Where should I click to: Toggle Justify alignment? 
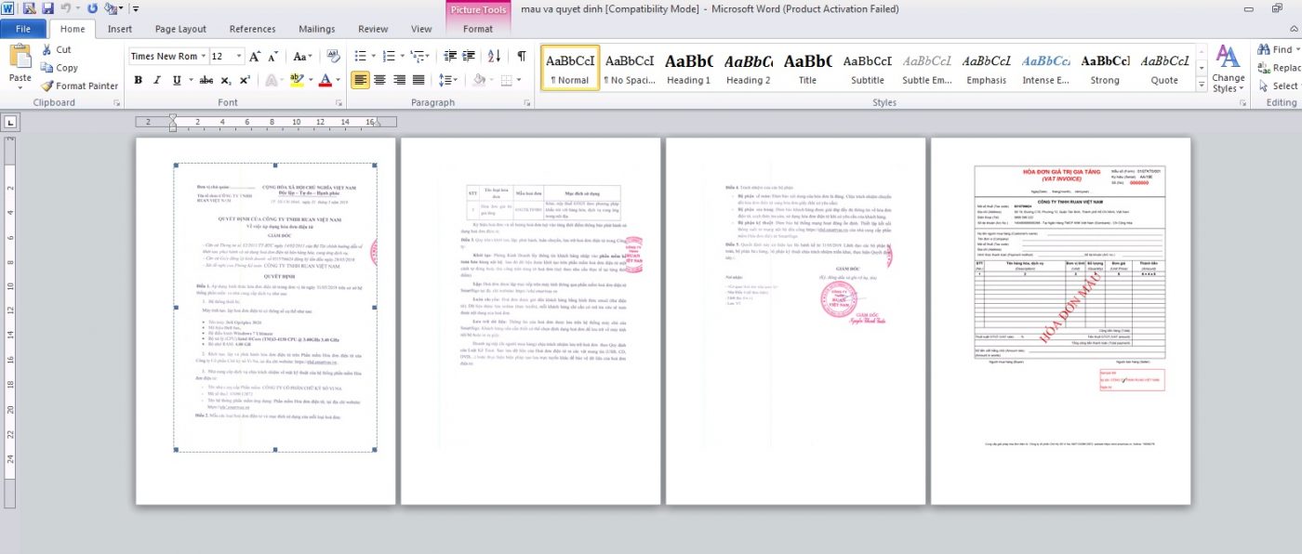pyautogui.click(x=419, y=80)
